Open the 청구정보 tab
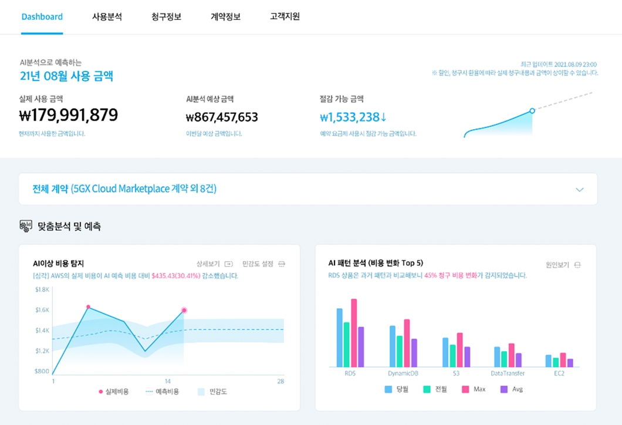The height and width of the screenshot is (425, 622). coord(166,16)
